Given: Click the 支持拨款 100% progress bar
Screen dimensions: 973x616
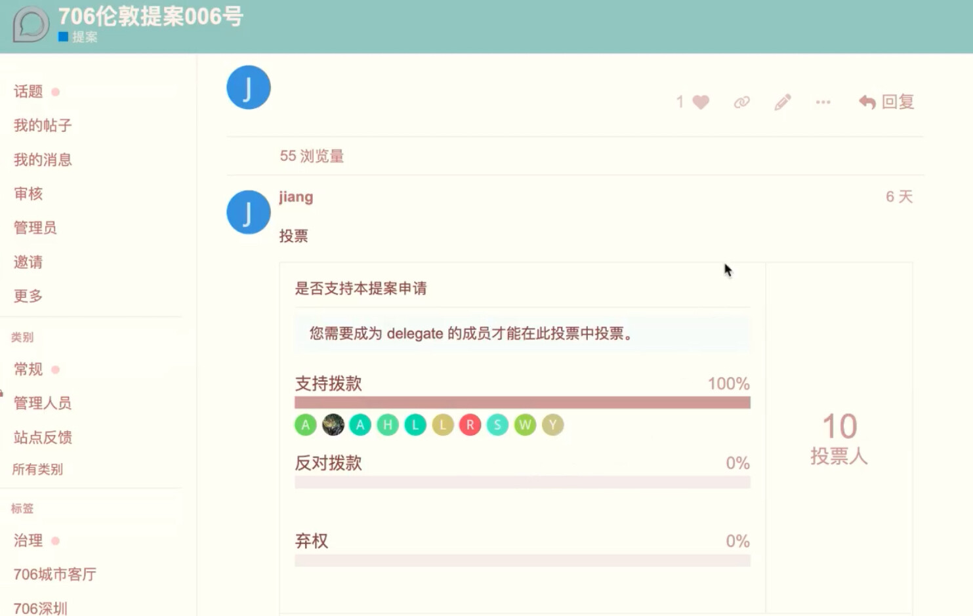Looking at the screenshot, I should click(522, 402).
